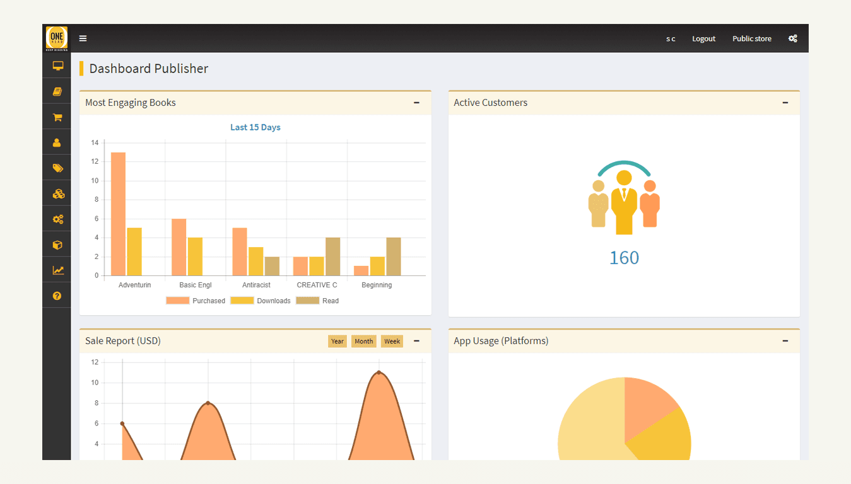Open the single cube package sidebar icon
This screenshot has height=484, width=851.
pos(57,245)
